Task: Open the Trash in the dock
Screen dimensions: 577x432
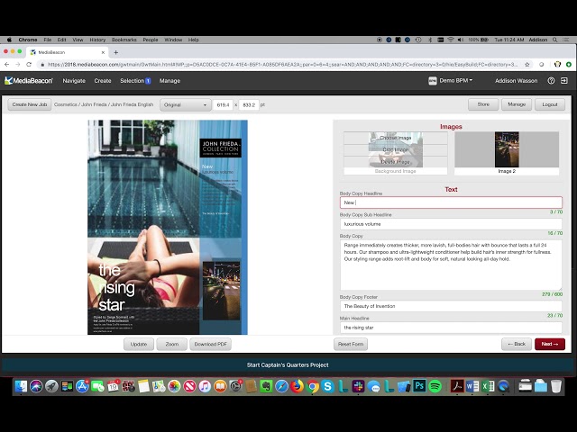Action: pos(556,386)
